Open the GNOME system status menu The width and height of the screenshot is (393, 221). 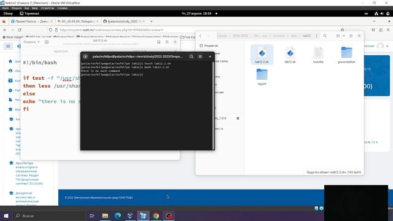[x=382, y=14]
